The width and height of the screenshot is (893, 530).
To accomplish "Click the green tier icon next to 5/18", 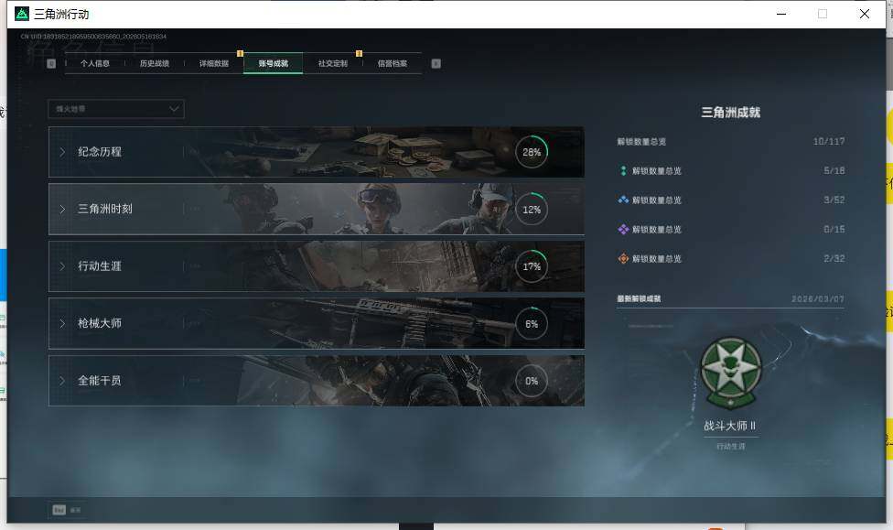I will pyautogui.click(x=623, y=170).
